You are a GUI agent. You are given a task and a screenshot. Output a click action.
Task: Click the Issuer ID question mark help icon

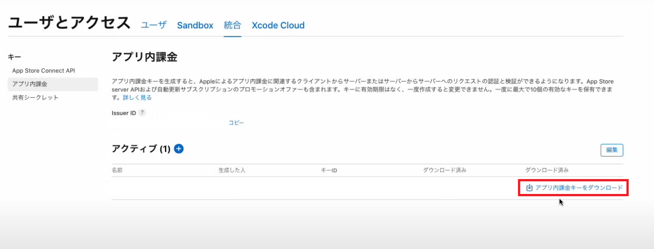click(142, 113)
